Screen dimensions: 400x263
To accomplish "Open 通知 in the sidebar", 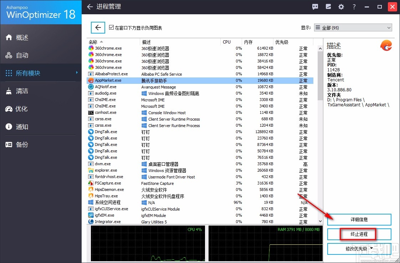I will [x=41, y=127].
